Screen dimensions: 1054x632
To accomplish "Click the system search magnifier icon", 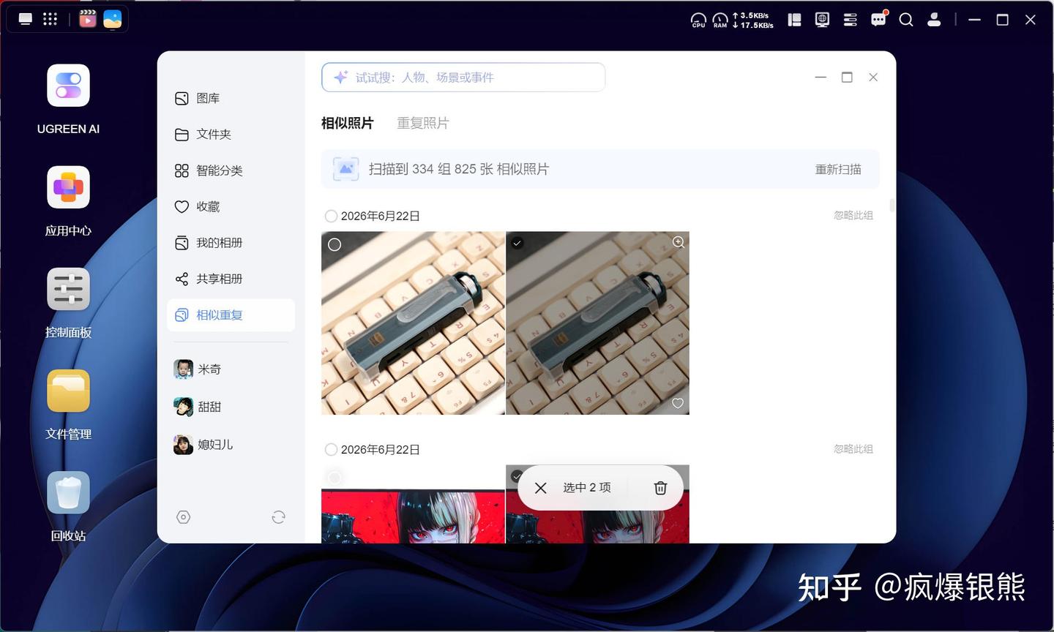I will click(906, 20).
